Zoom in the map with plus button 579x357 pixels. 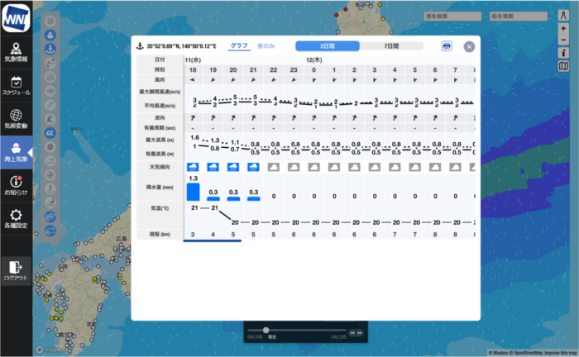(563, 29)
